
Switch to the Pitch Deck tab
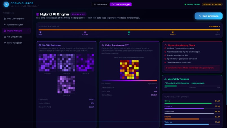[101, 4]
